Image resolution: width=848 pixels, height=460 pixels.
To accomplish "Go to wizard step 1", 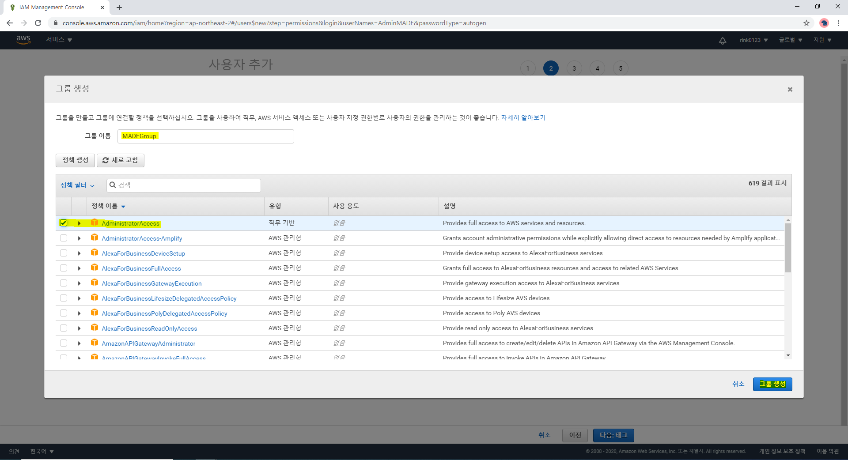I will [528, 68].
